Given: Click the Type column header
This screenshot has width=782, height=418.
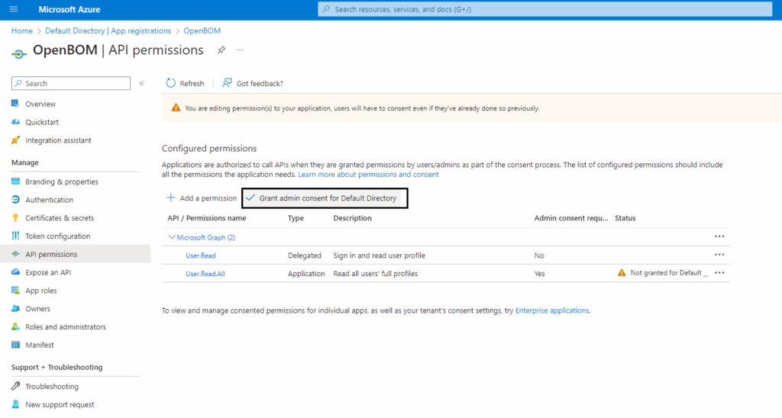Looking at the screenshot, I should click(296, 217).
